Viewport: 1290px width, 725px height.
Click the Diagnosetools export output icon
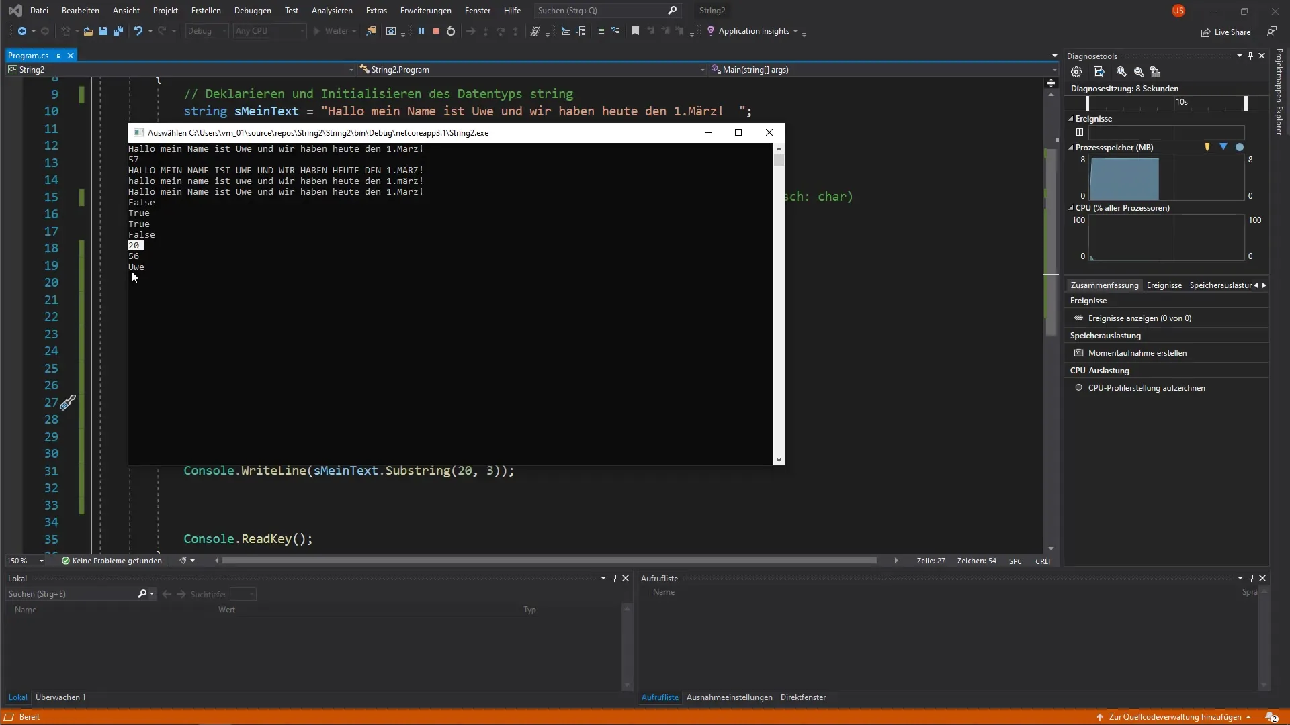[1099, 72]
